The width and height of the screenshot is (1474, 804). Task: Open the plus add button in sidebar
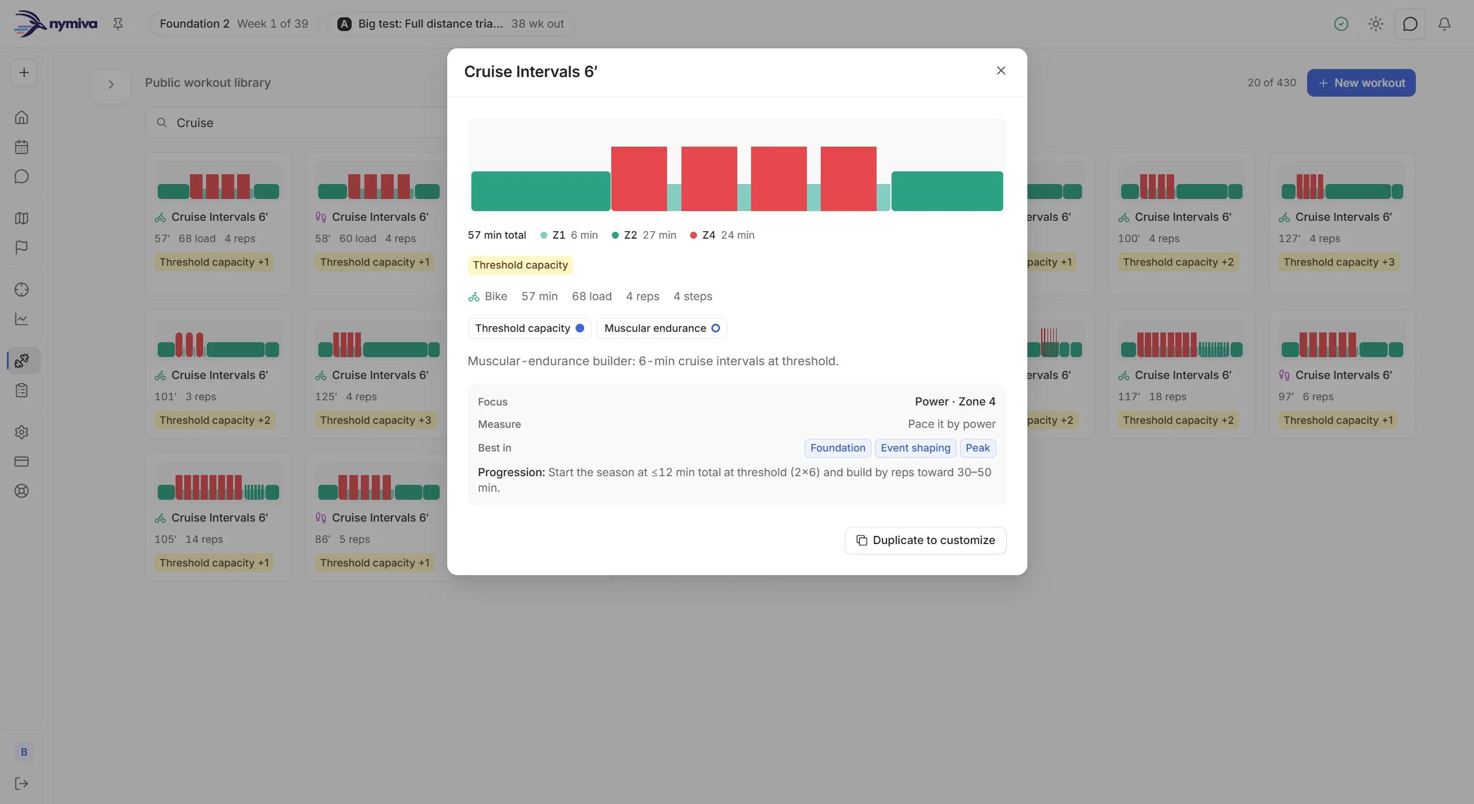(x=24, y=72)
